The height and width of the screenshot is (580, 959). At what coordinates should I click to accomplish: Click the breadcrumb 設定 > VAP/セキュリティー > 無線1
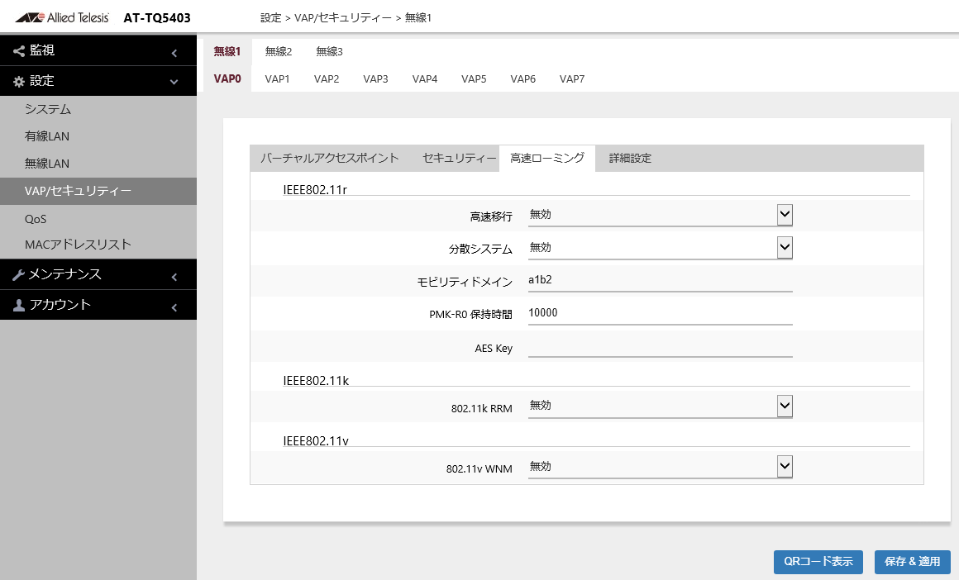346,18
